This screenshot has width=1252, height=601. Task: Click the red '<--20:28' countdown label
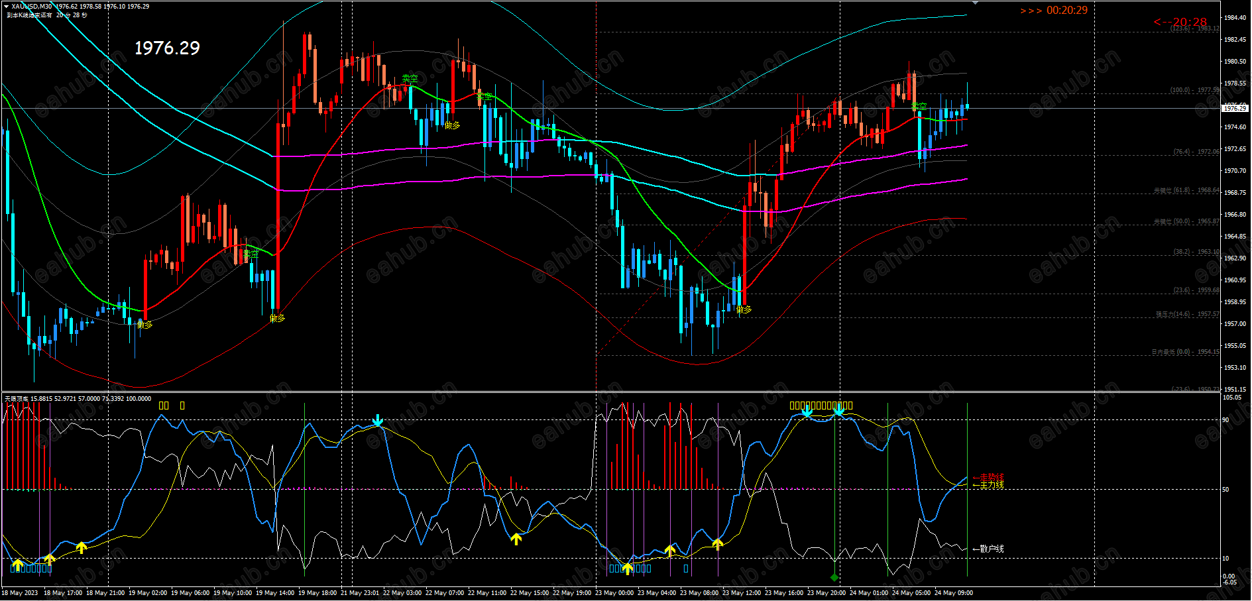[x=1180, y=22]
